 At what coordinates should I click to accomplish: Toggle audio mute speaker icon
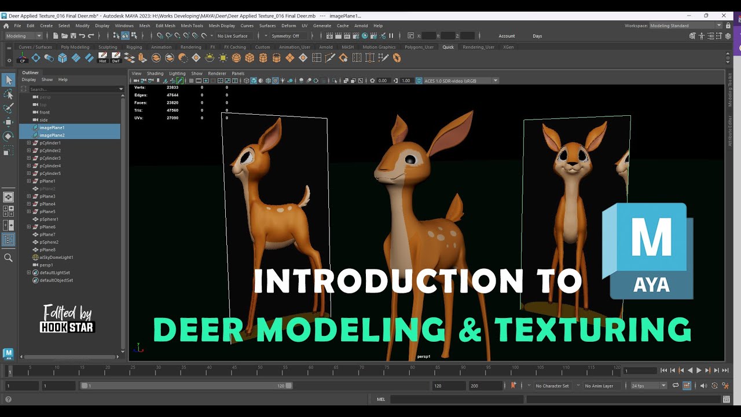tap(703, 386)
